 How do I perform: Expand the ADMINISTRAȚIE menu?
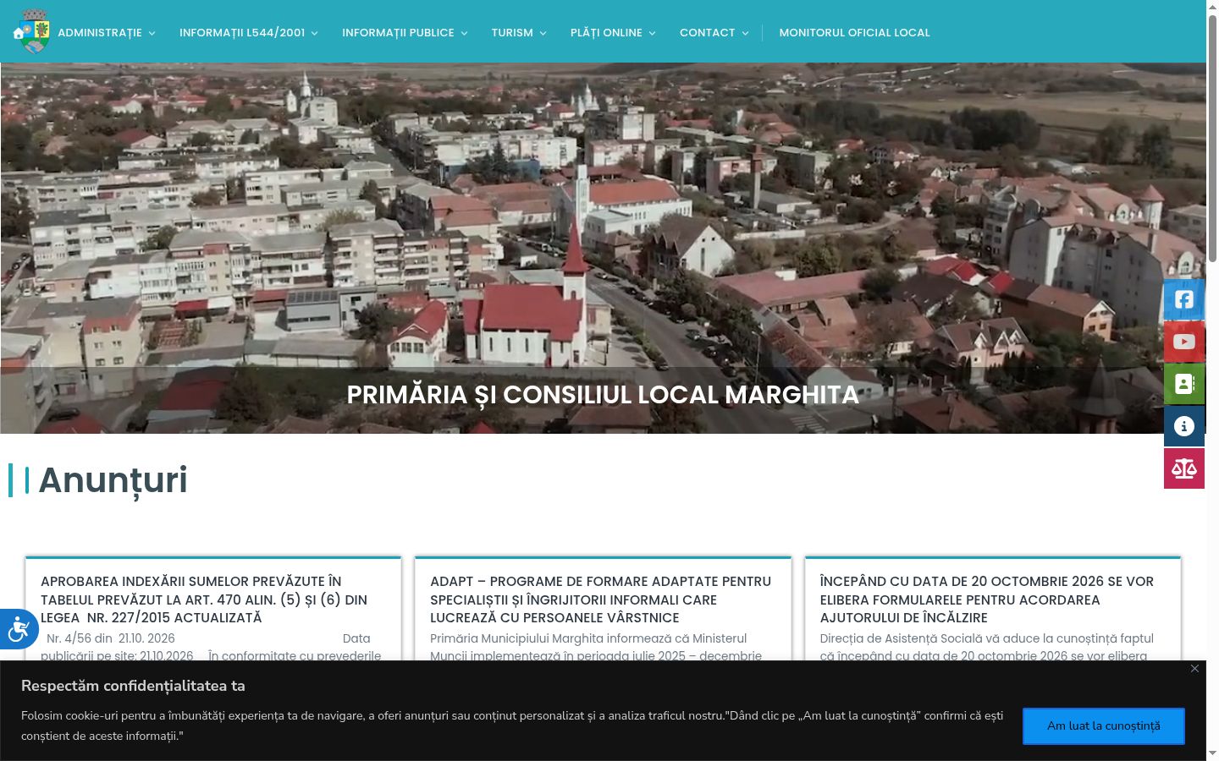coord(107,33)
